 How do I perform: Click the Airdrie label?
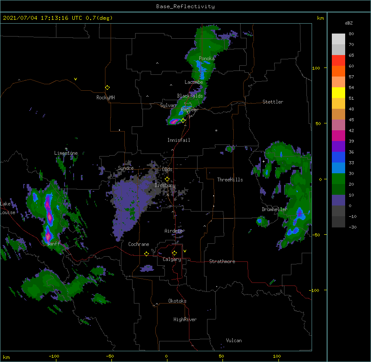[174, 231]
